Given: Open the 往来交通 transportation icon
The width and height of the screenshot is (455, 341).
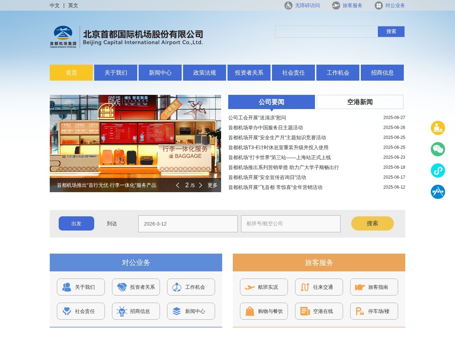Looking at the screenshot, I should point(318,287).
